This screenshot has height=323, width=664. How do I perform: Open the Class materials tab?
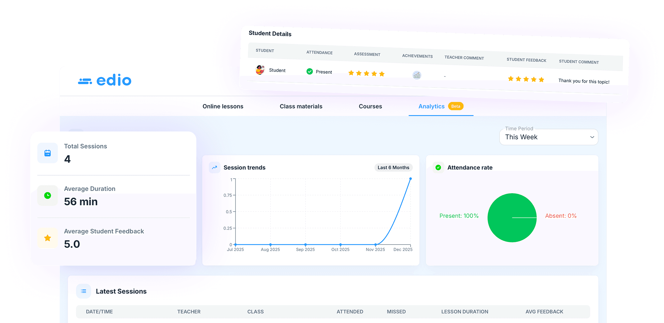click(301, 106)
